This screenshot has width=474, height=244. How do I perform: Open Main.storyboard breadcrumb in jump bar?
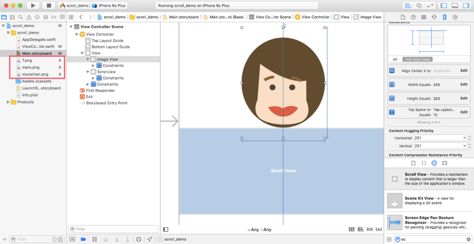tap(181, 17)
